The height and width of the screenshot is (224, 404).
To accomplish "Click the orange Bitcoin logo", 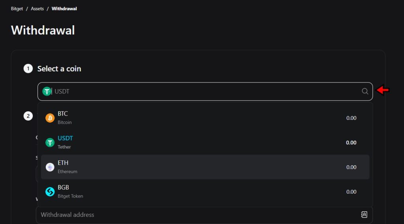I will [50, 118].
